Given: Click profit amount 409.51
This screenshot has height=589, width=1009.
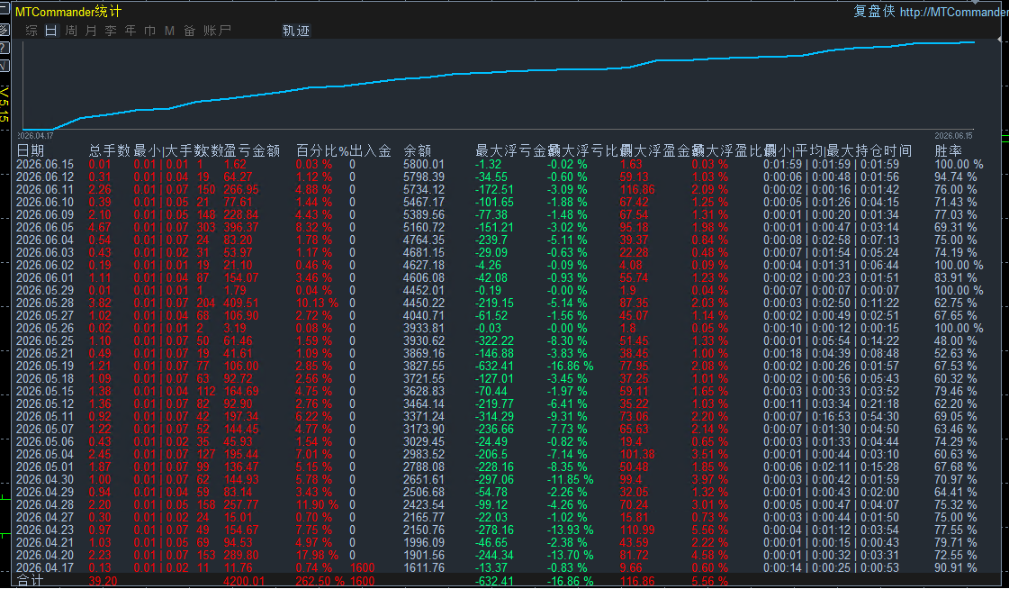Looking at the screenshot, I should pos(240,303).
